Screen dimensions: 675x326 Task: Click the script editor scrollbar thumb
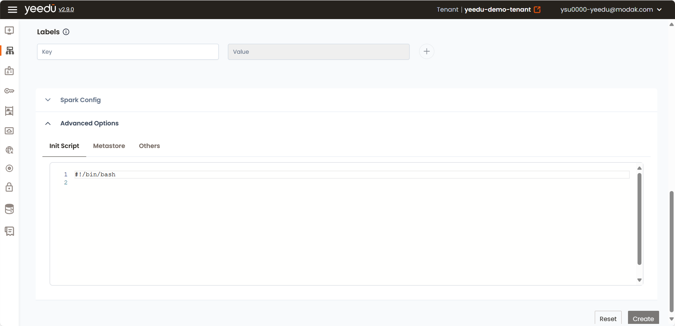click(639, 219)
